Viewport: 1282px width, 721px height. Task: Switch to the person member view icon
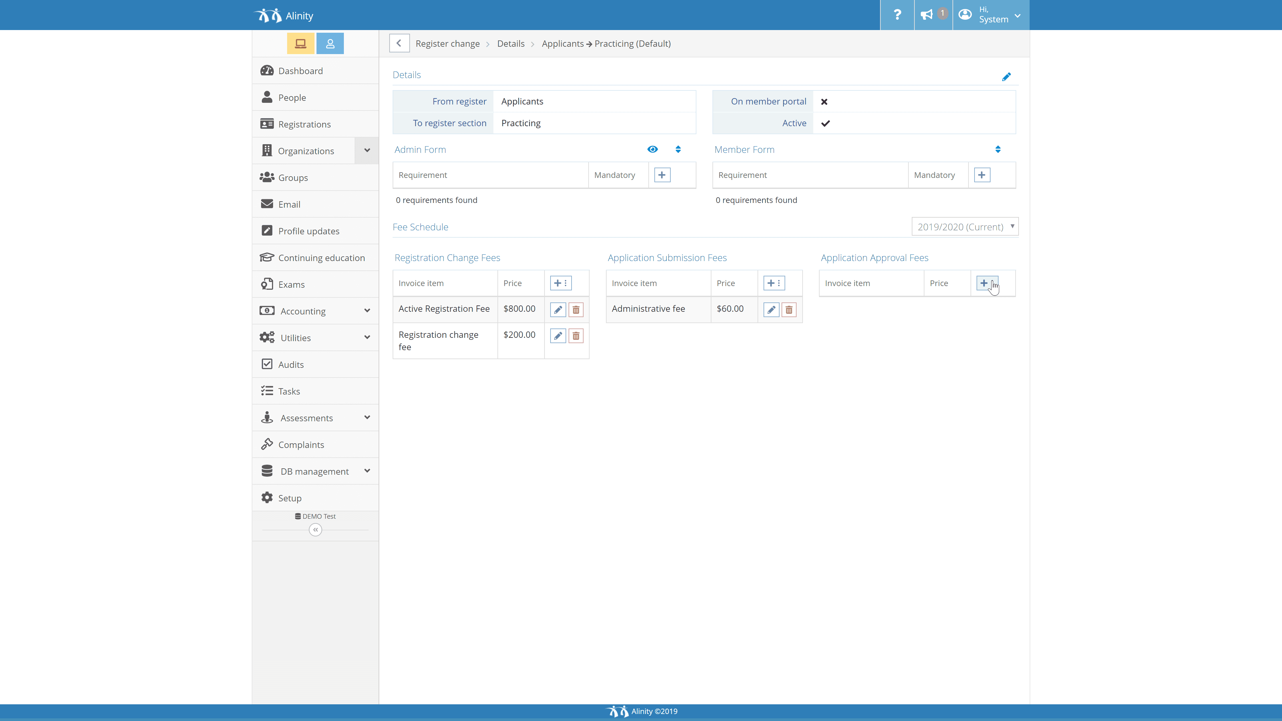[x=330, y=43]
